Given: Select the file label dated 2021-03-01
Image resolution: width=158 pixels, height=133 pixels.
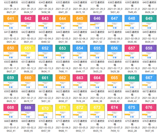Looking at the screenshot, I should (x=11, y=126).
